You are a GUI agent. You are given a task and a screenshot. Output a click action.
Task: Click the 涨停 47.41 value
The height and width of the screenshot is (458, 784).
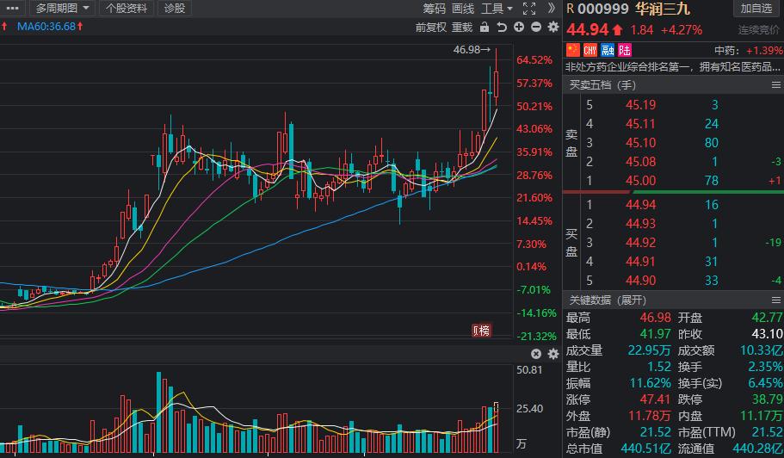656,399
